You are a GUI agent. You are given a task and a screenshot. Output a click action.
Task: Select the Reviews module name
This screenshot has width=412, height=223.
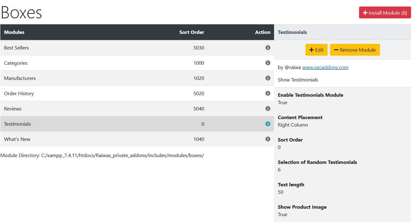13,109
